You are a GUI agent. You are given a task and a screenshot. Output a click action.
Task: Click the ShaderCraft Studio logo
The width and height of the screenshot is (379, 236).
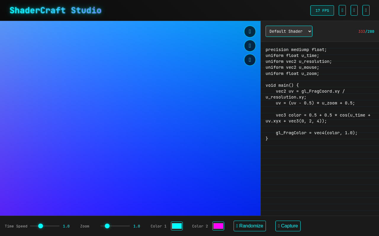point(55,10)
